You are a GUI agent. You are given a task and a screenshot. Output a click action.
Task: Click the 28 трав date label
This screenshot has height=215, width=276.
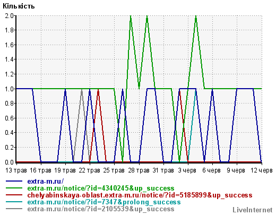(139, 170)
